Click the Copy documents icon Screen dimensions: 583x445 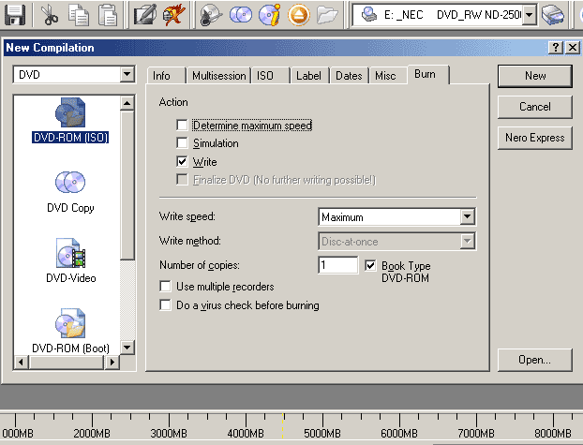(x=79, y=15)
